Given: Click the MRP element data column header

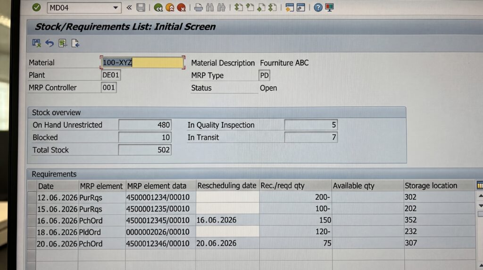Looking at the screenshot, I should pos(160,186).
